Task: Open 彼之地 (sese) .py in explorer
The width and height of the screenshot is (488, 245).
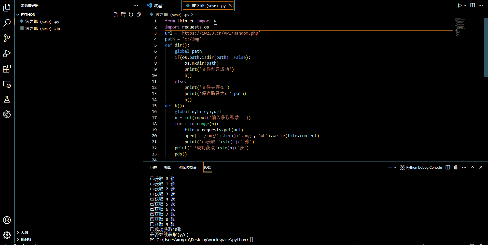Action: tap(79, 22)
